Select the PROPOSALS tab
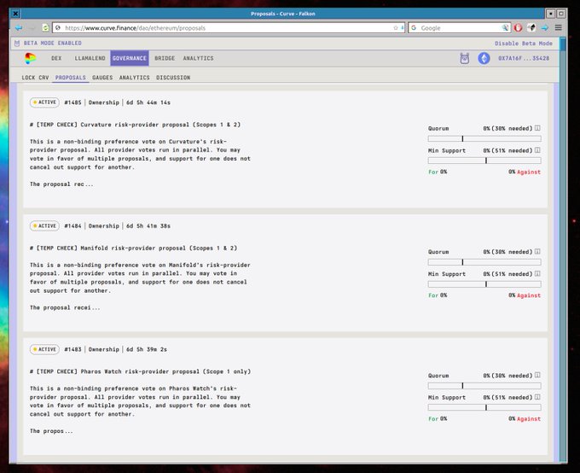 70,78
